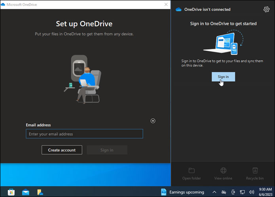This screenshot has height=197, width=275.
Task: Launch the Mail app from taskbar
Action: (26, 192)
